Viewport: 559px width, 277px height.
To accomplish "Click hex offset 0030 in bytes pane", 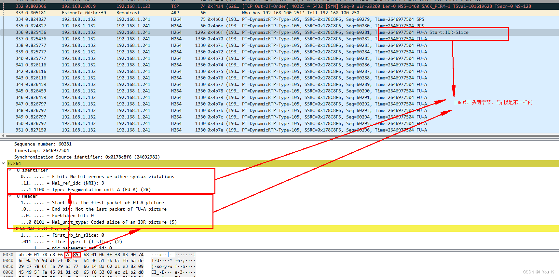I will [8, 255].
